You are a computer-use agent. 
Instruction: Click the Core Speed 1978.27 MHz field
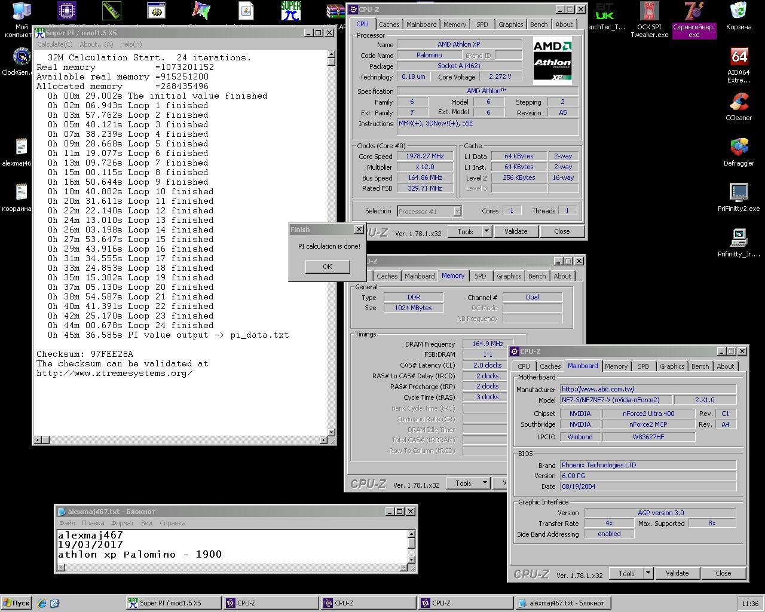click(x=425, y=156)
